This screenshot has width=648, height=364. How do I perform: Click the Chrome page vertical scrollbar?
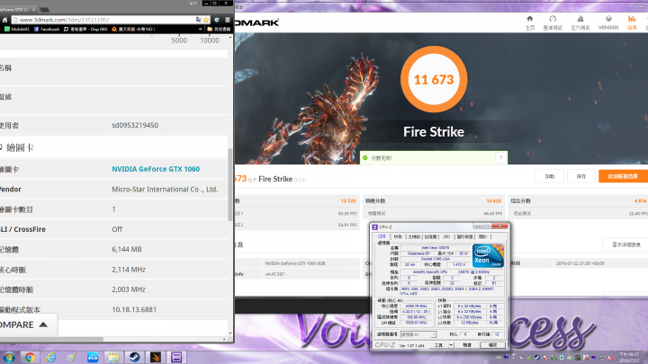click(230, 184)
